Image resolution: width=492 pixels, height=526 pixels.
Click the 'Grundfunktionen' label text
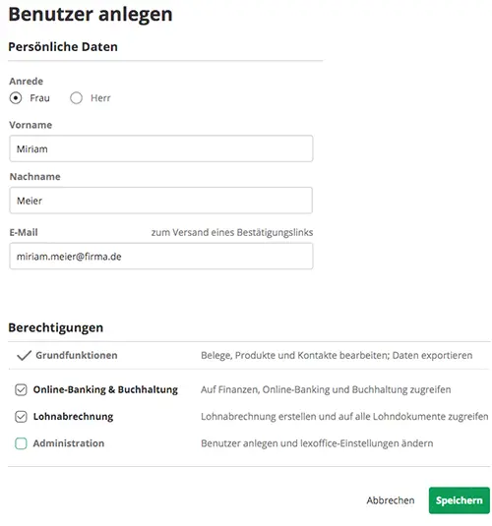point(77,355)
